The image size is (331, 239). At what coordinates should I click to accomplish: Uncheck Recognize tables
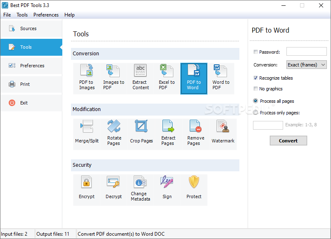point(255,78)
